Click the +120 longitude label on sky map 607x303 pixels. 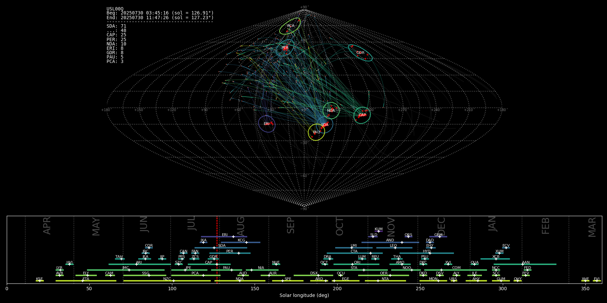172,110
